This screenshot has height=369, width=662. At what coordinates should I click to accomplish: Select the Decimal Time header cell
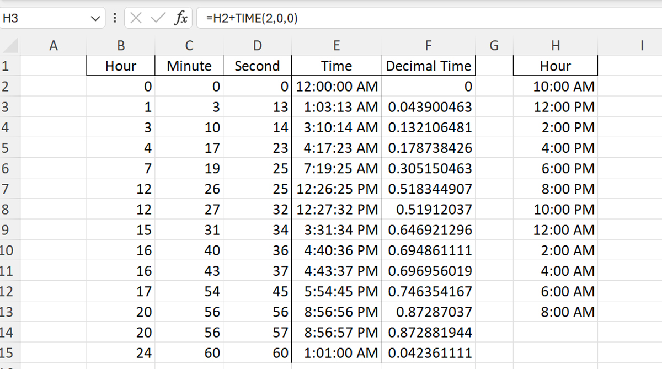coord(429,66)
